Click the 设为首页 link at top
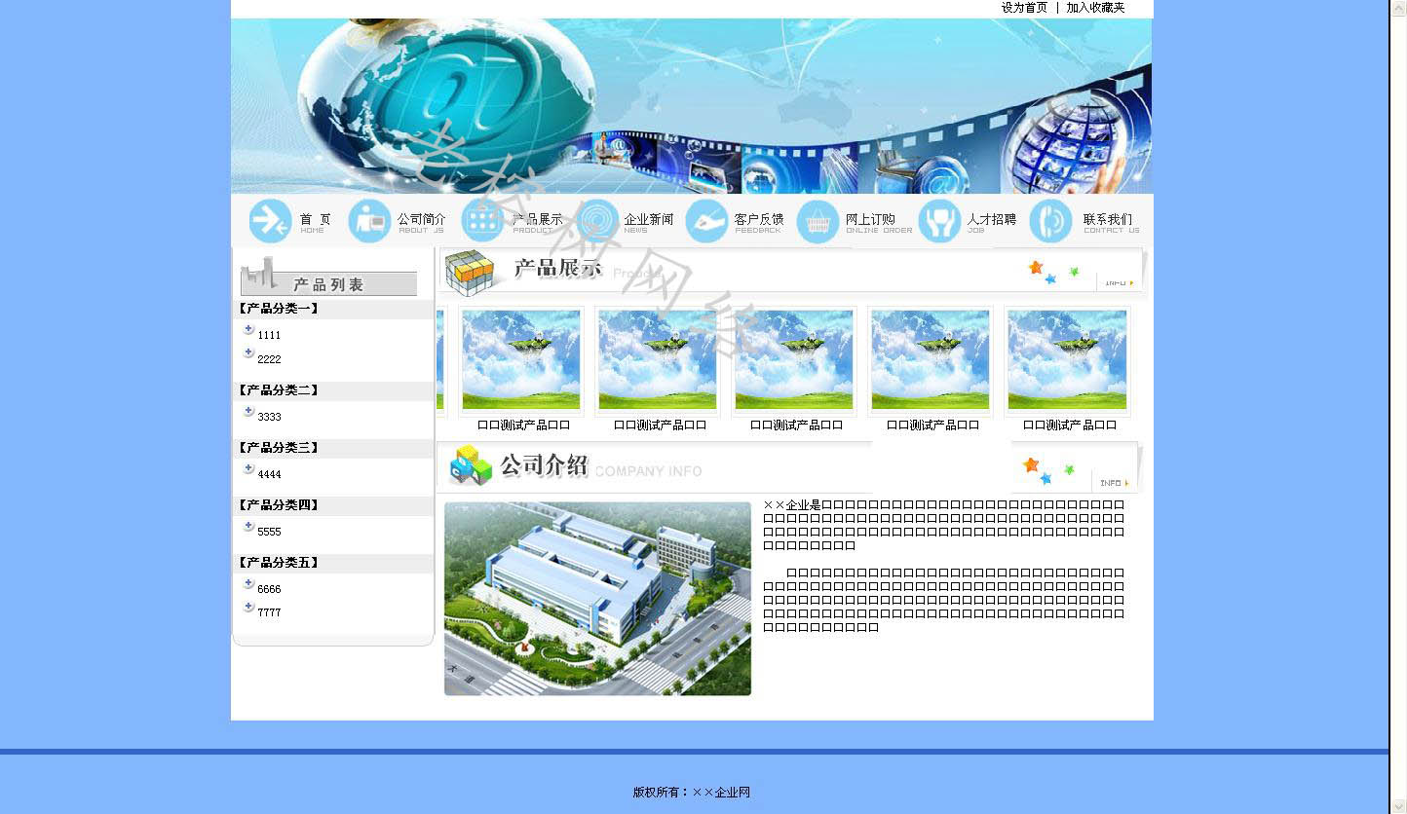The image size is (1407, 814). pyautogui.click(x=1024, y=8)
